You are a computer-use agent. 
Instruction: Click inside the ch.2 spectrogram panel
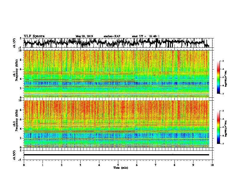tap(116, 124)
